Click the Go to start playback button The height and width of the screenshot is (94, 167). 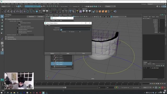[151, 84]
